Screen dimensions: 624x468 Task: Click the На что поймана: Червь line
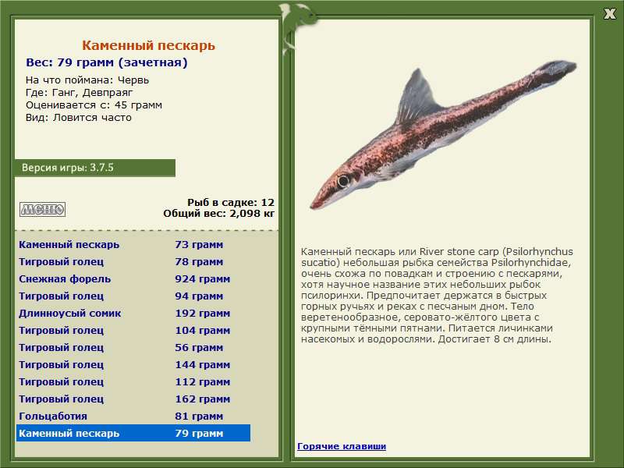pyautogui.click(x=87, y=80)
